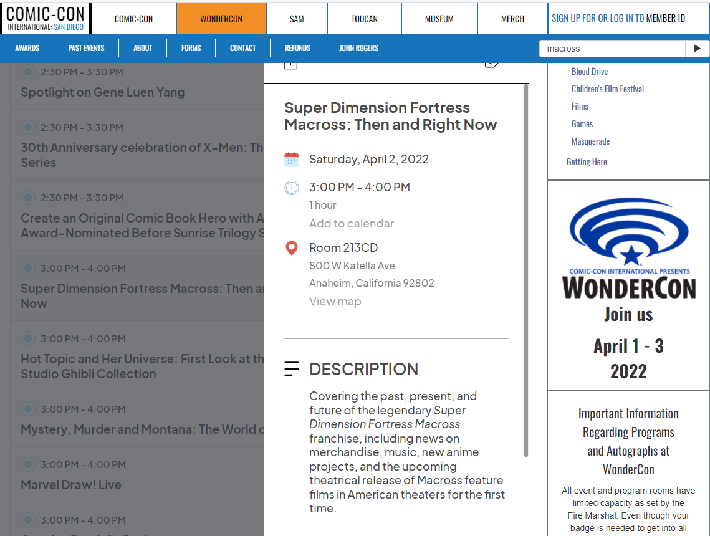Open Create an Original Comic Book Hero event
The image size is (710, 536).
coord(143,226)
